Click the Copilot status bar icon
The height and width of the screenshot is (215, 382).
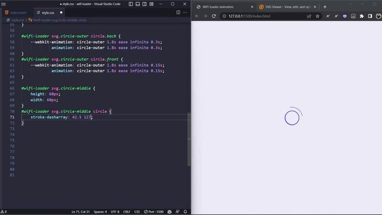tap(170, 211)
